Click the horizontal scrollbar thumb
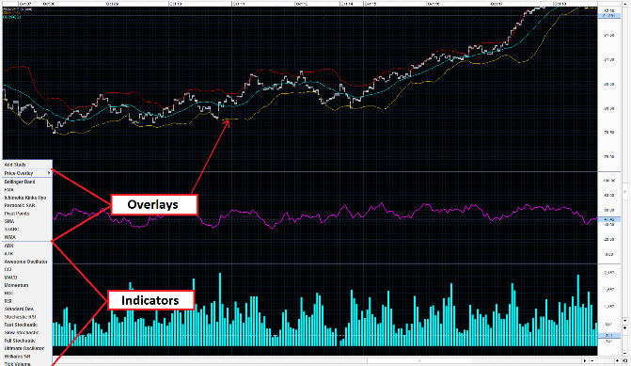The height and width of the screenshot is (366, 631). point(419,360)
